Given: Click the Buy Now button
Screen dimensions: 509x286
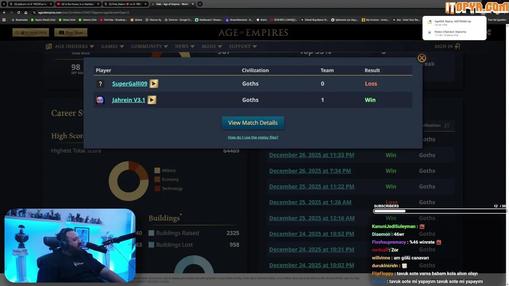Looking at the screenshot, I should pos(71,33).
